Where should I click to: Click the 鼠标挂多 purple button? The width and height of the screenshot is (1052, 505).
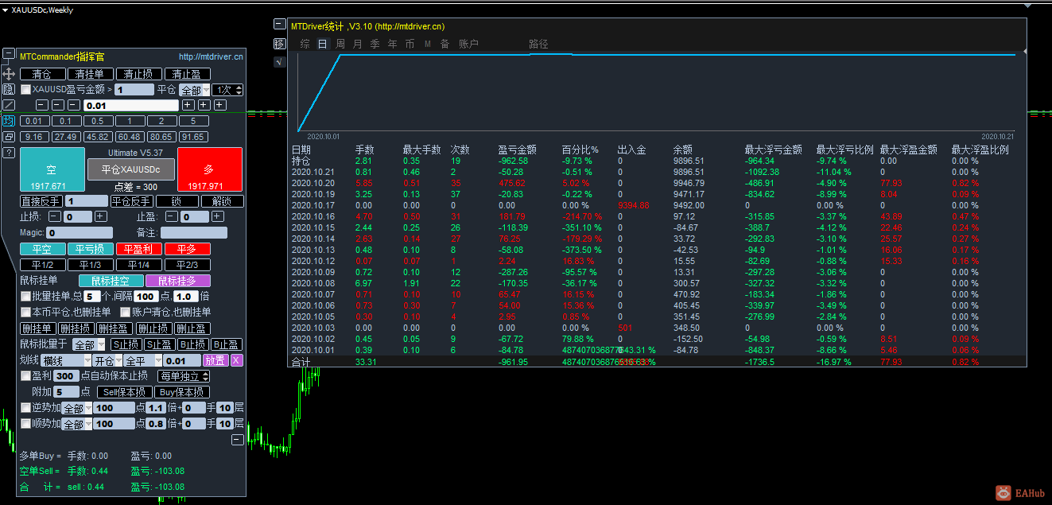(179, 281)
